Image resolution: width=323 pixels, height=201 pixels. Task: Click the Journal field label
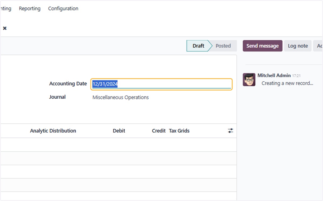[57, 97]
